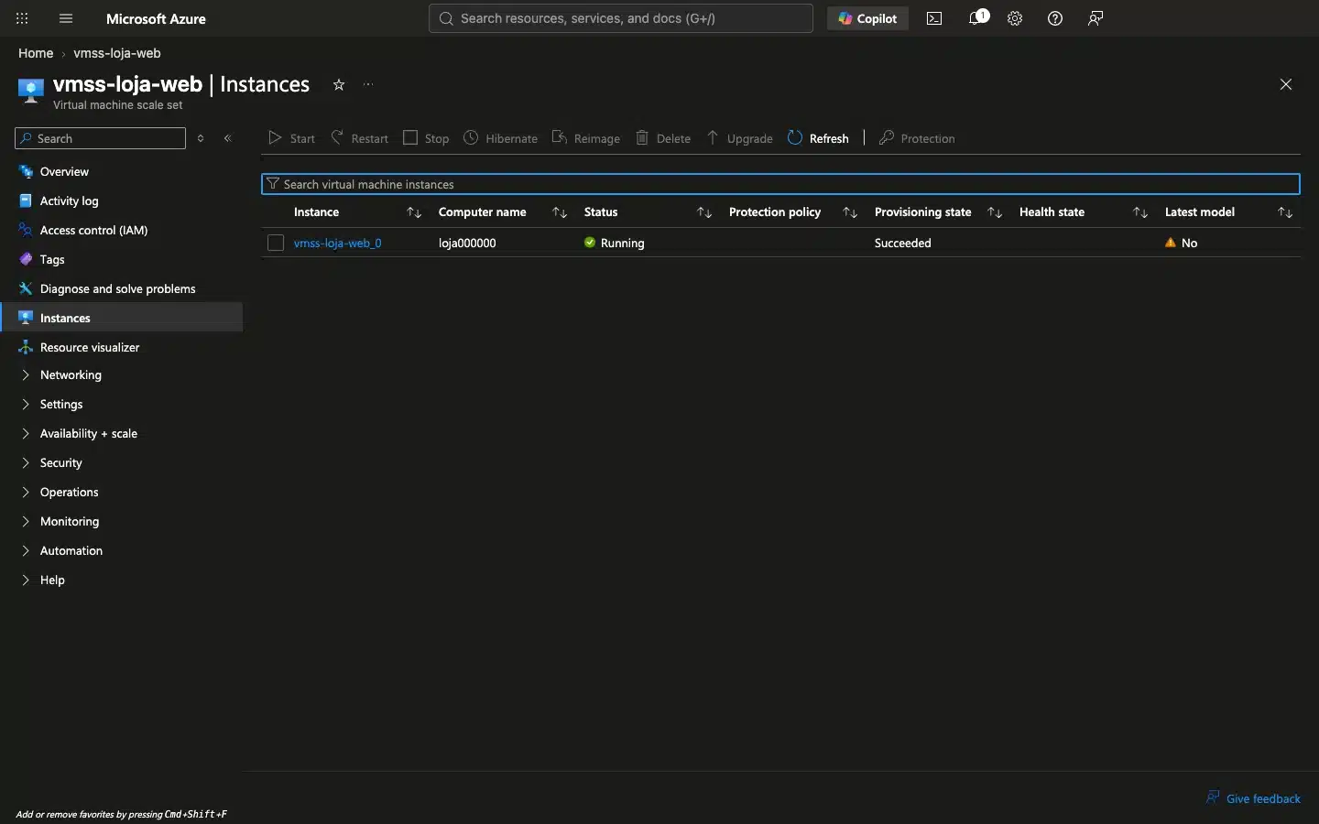Sort by Health state column arrows
Screen dimensions: 1319x824
coord(1140,212)
